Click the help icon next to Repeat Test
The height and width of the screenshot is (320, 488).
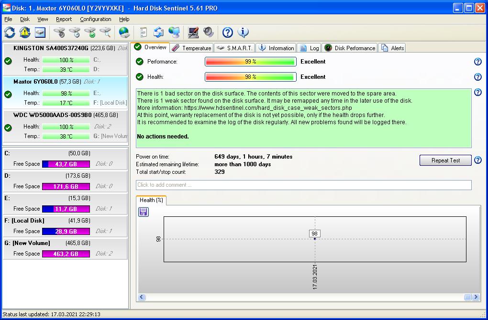coord(478,160)
